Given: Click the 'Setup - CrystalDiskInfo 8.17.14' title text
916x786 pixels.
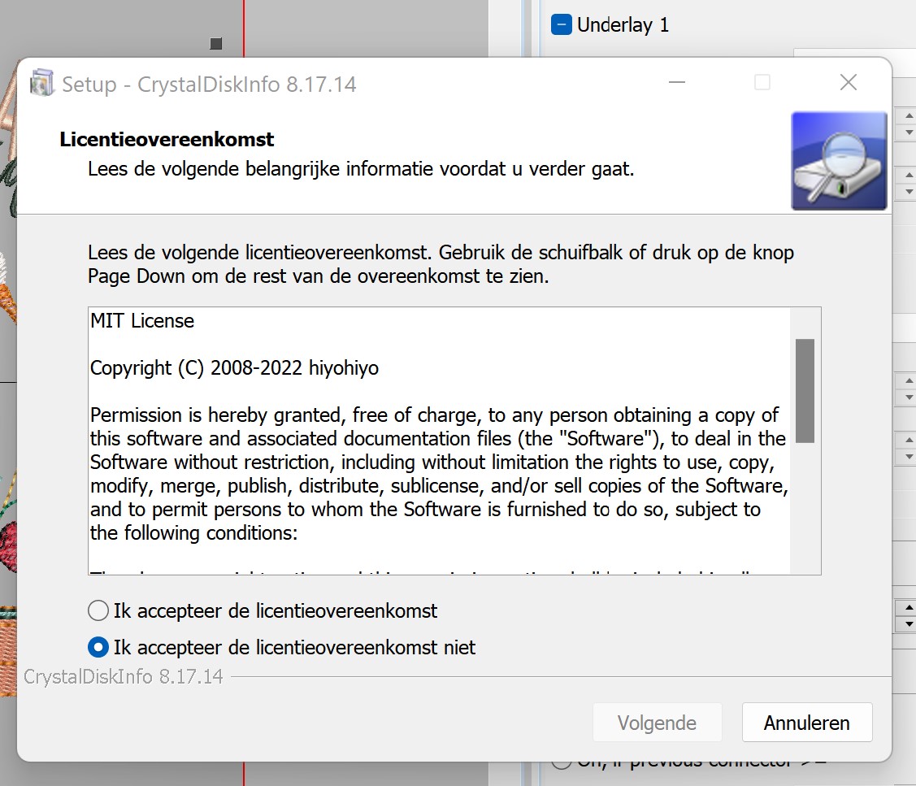Looking at the screenshot, I should coord(209,85).
